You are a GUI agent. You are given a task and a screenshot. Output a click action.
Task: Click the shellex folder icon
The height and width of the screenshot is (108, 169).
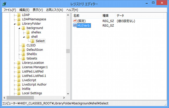point(28,32)
